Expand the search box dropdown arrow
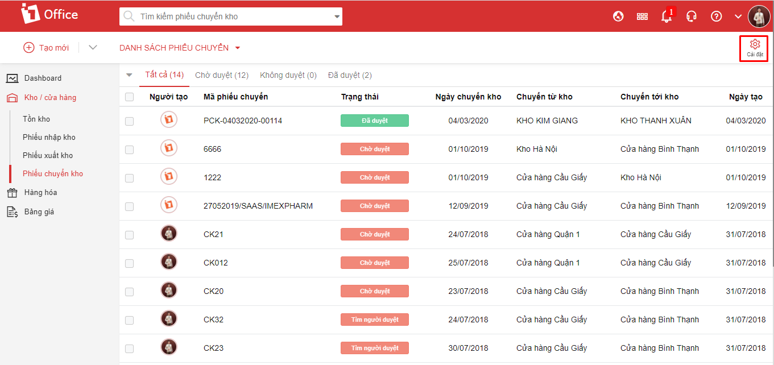 pos(336,16)
